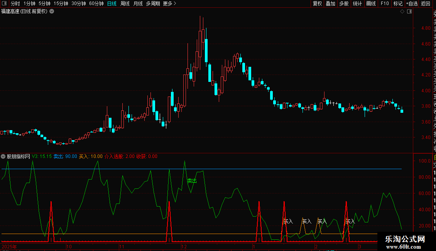
Task: Click the 卖出: 90.00 indicator value
Action: [x=65, y=156]
